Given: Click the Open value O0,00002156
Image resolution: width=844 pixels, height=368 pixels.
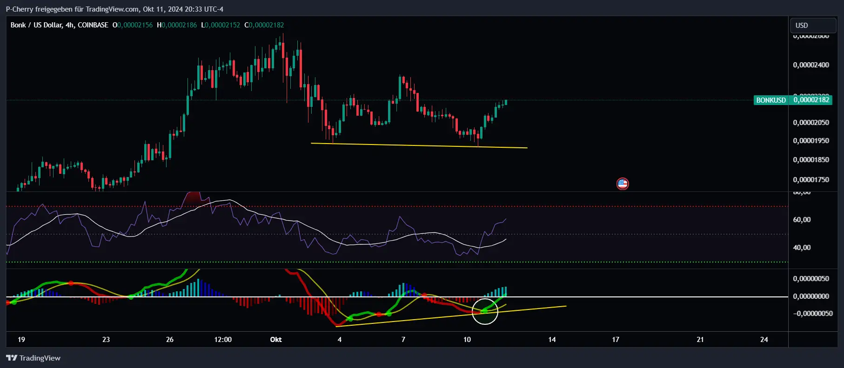Looking at the screenshot, I should click(x=133, y=25).
